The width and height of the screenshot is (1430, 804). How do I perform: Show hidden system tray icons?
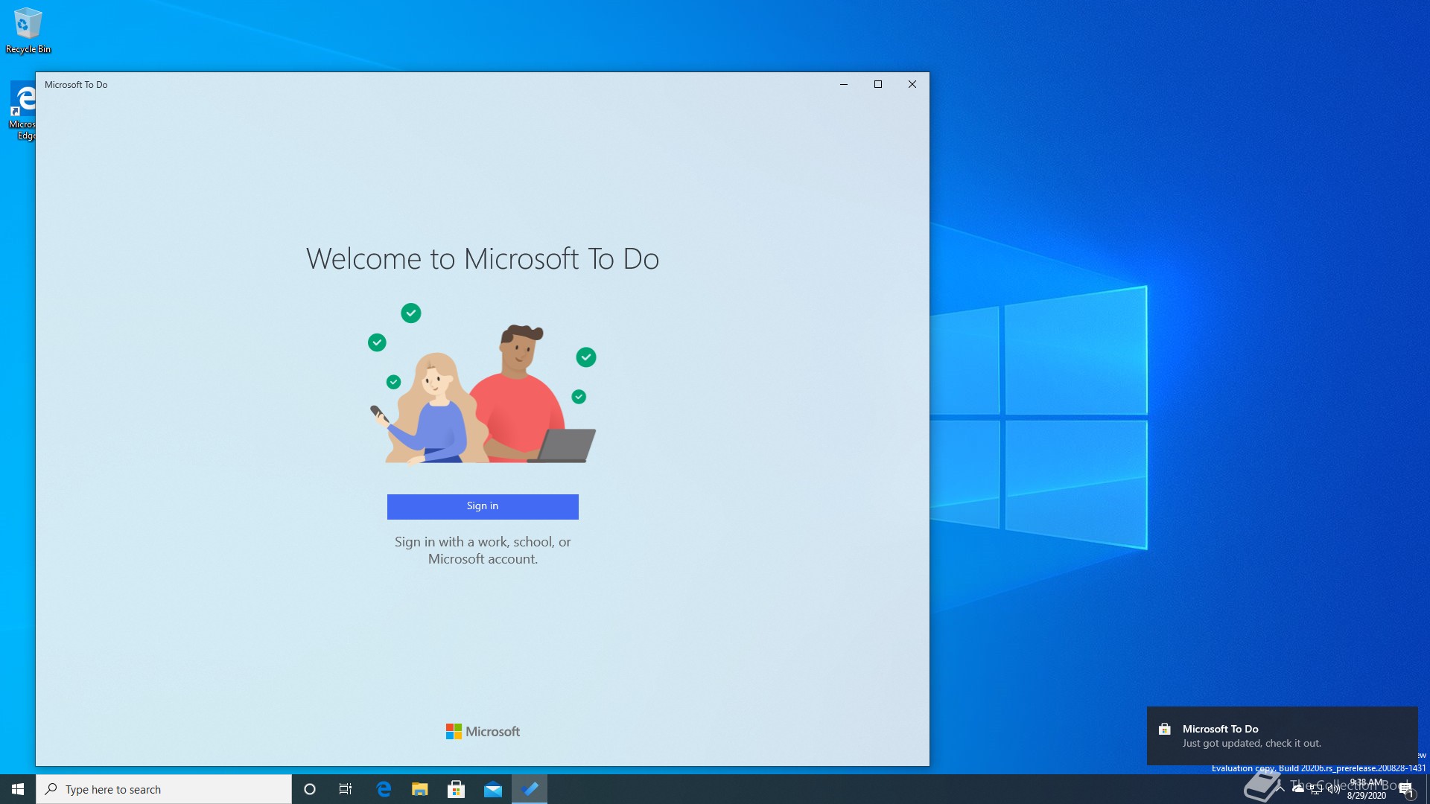pos(1280,788)
